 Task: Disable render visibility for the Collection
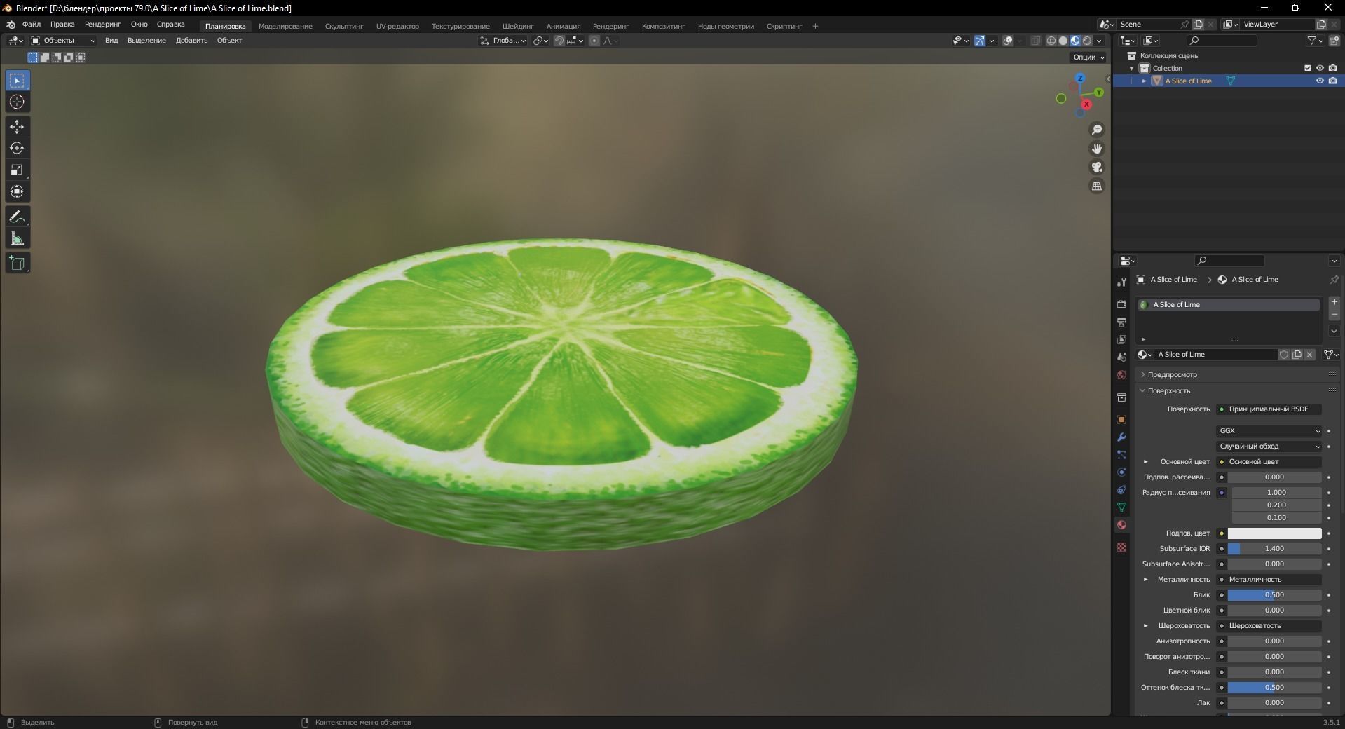coord(1334,68)
